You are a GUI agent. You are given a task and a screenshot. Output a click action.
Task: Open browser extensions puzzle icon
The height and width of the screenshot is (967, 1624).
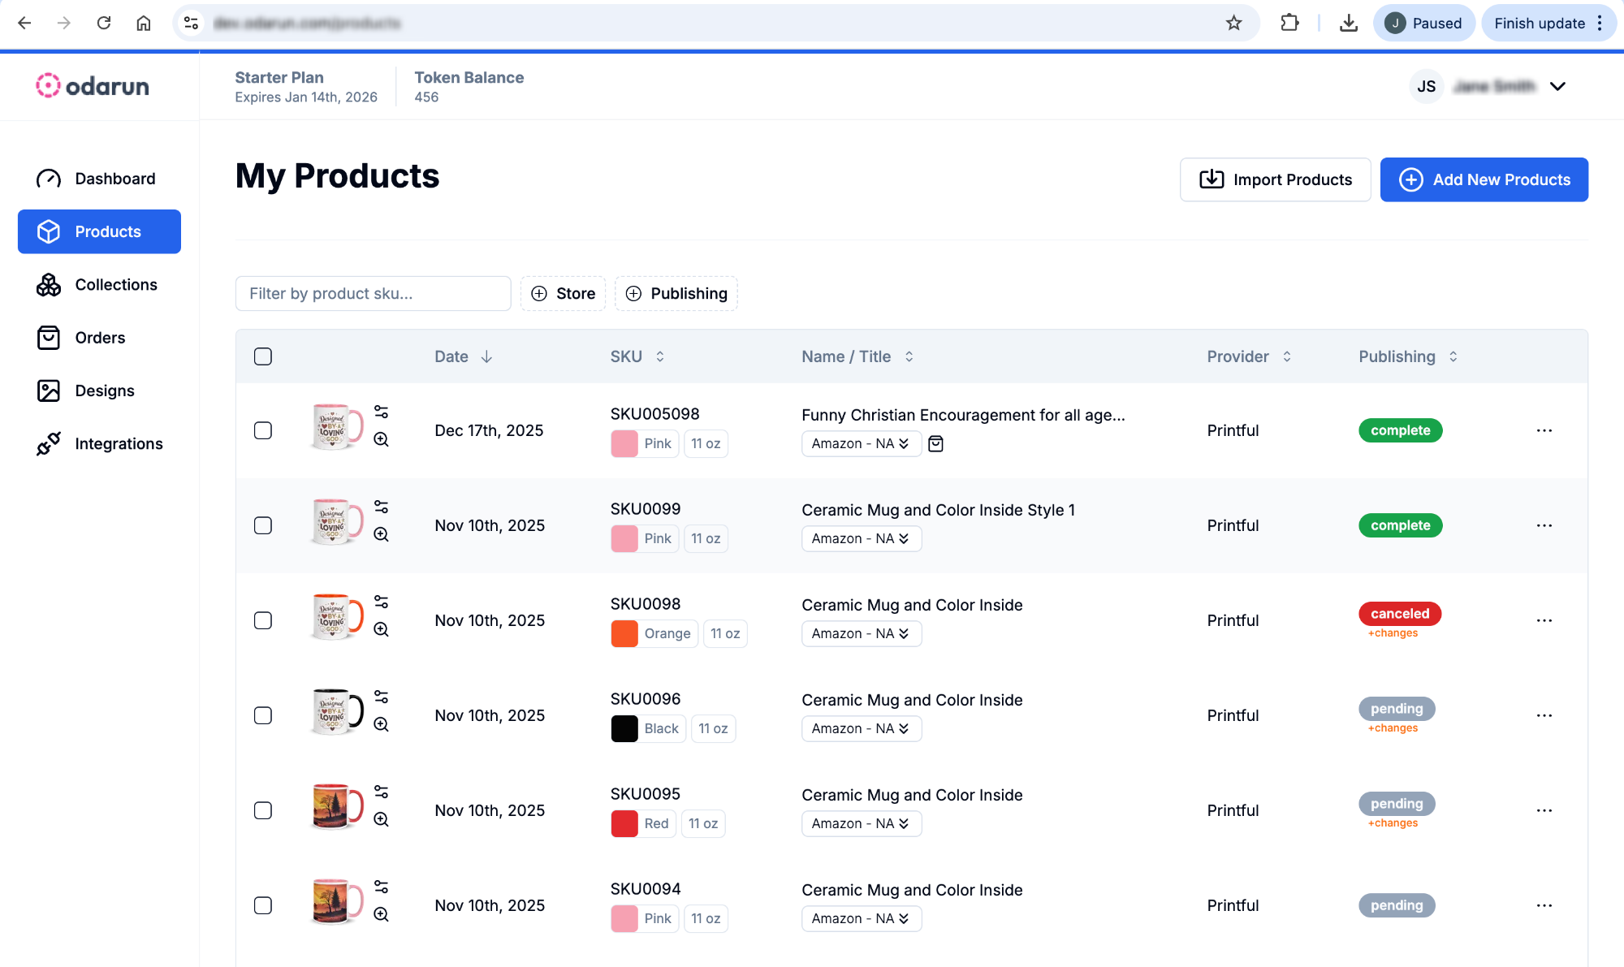coord(1289,23)
